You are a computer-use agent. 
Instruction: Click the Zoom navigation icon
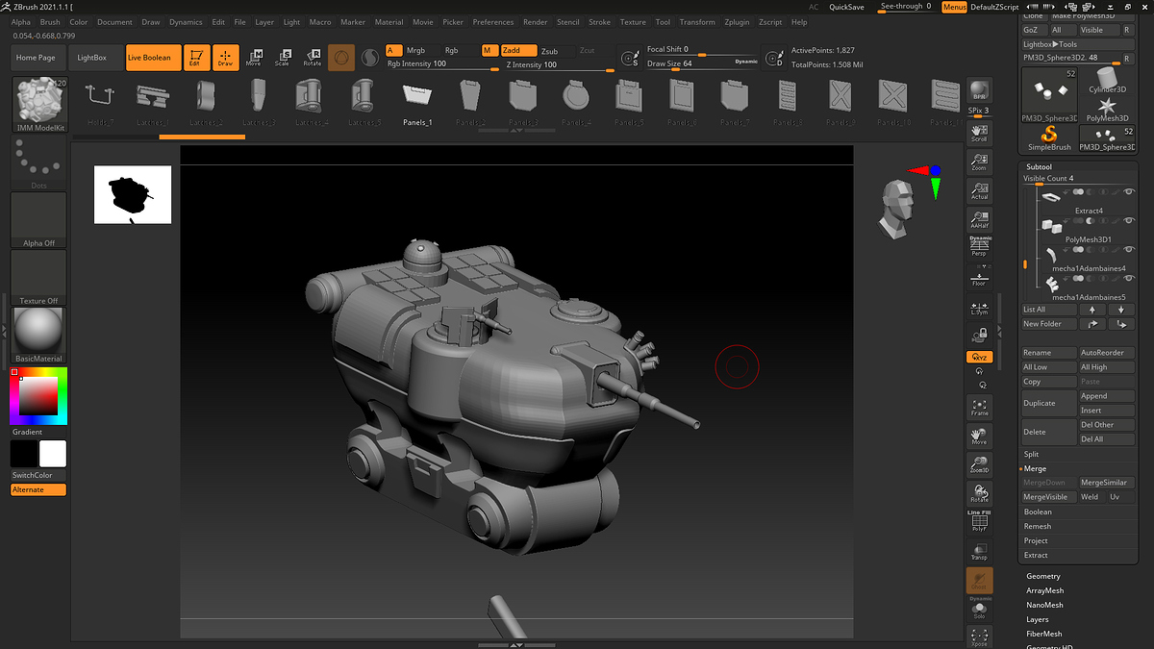click(x=979, y=162)
